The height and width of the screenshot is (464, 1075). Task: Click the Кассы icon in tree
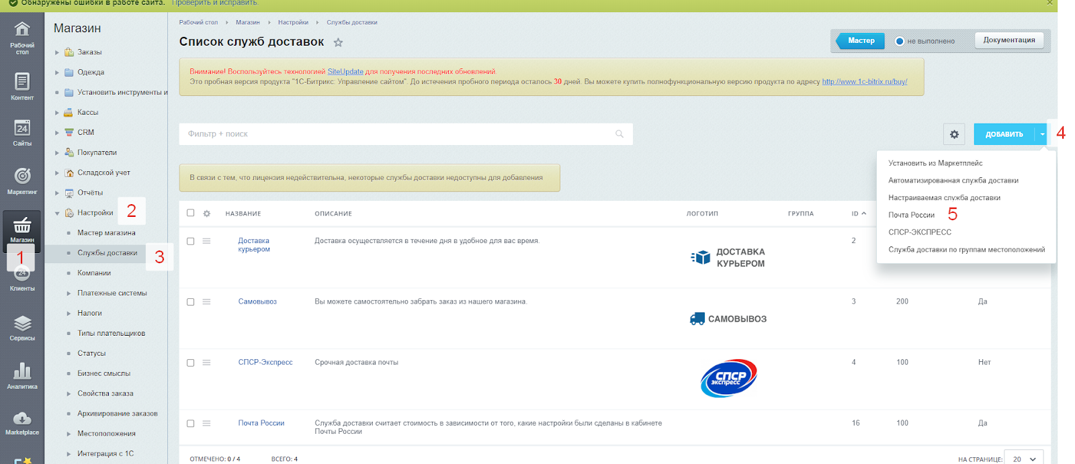point(69,112)
